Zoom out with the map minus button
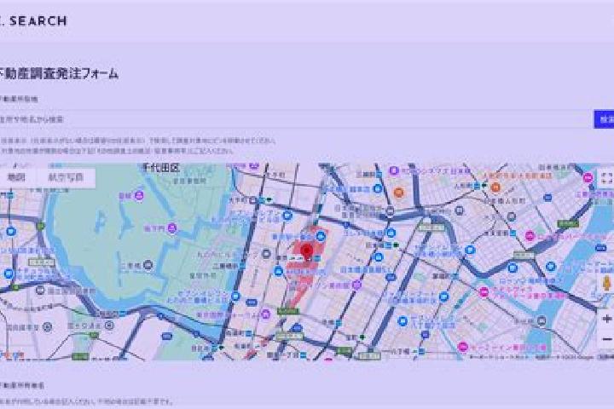This screenshot has width=614, height=409. click(606, 339)
